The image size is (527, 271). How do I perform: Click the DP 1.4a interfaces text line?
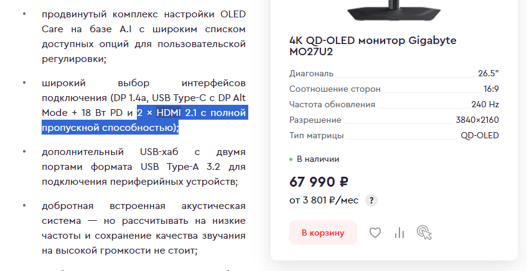pos(144,98)
